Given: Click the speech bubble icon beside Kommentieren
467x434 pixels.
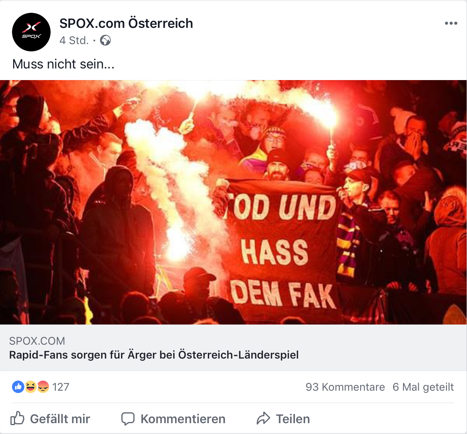Looking at the screenshot, I should click(x=128, y=419).
